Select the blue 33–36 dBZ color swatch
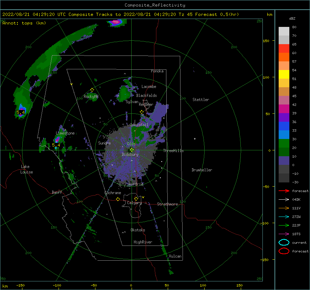 coord(284,126)
